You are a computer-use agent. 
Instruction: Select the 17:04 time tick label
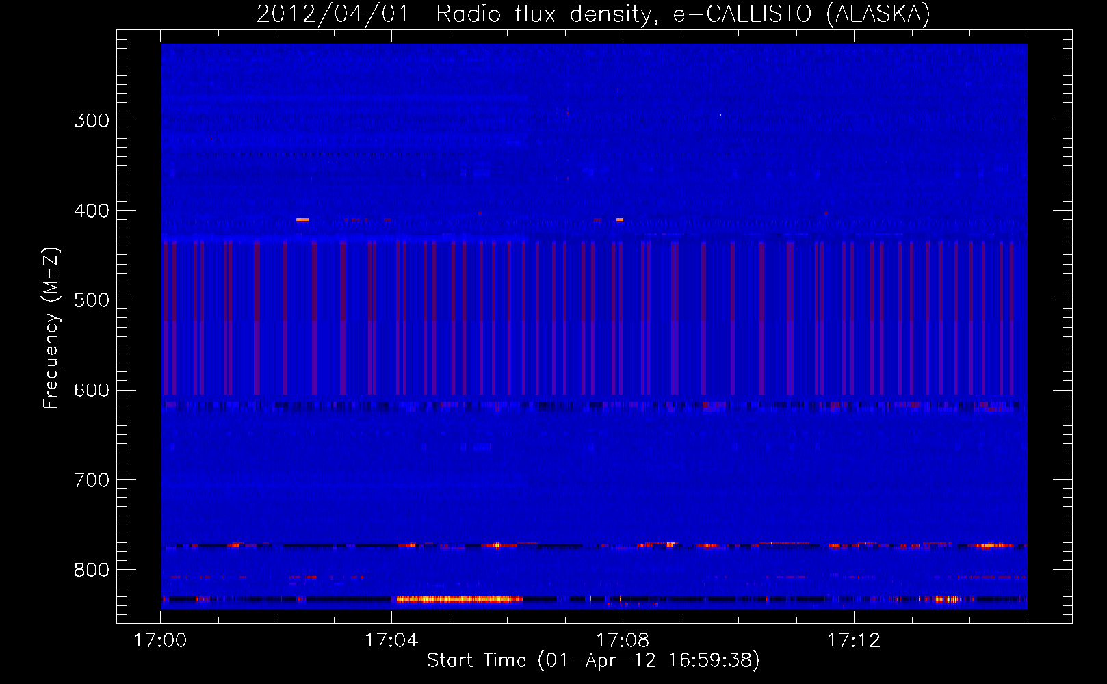pos(391,641)
